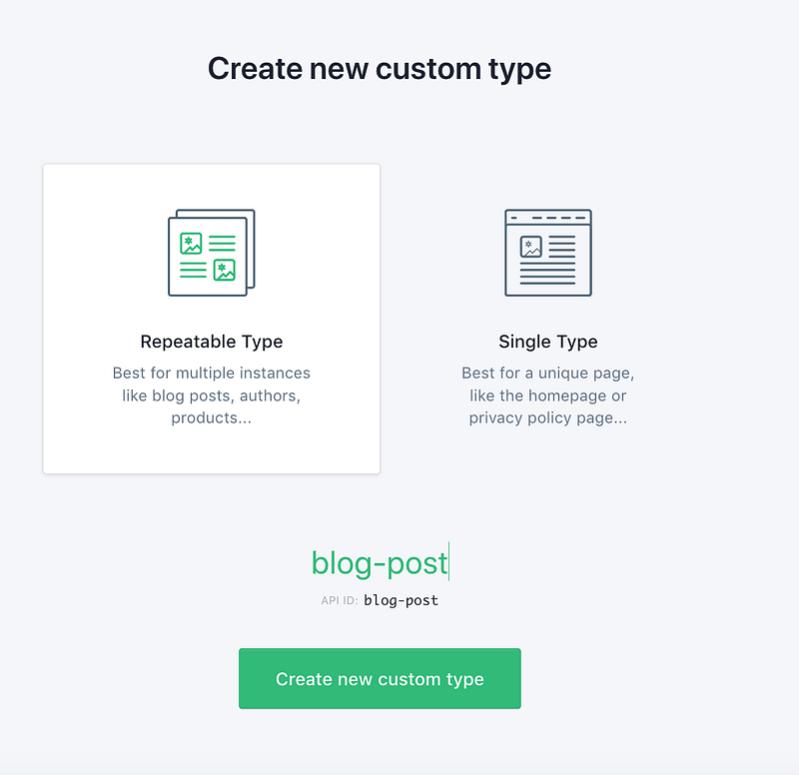Click top-right green text lines in Repeatable icon
The height and width of the screenshot is (775, 799).
[x=222, y=244]
